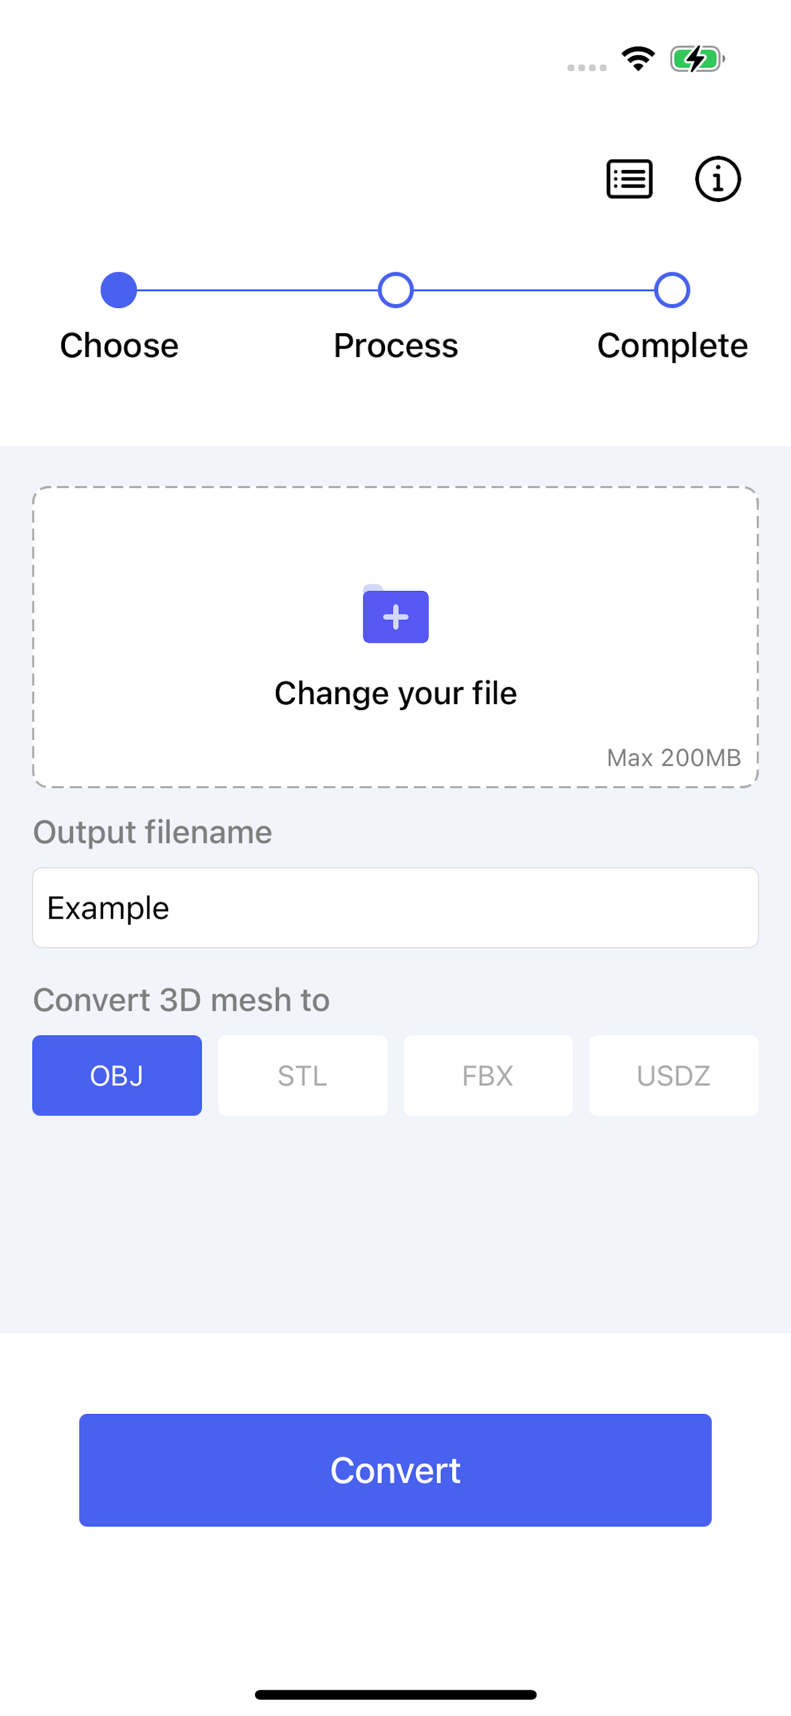Select the OBJ output format
The width and height of the screenshot is (791, 1716).
(117, 1075)
